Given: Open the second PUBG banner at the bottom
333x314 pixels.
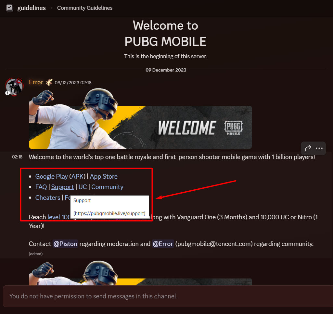Looking at the screenshot, I should click(x=140, y=273).
